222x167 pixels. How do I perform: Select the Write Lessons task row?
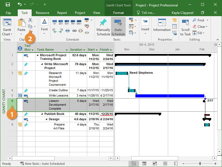pos(58,95)
